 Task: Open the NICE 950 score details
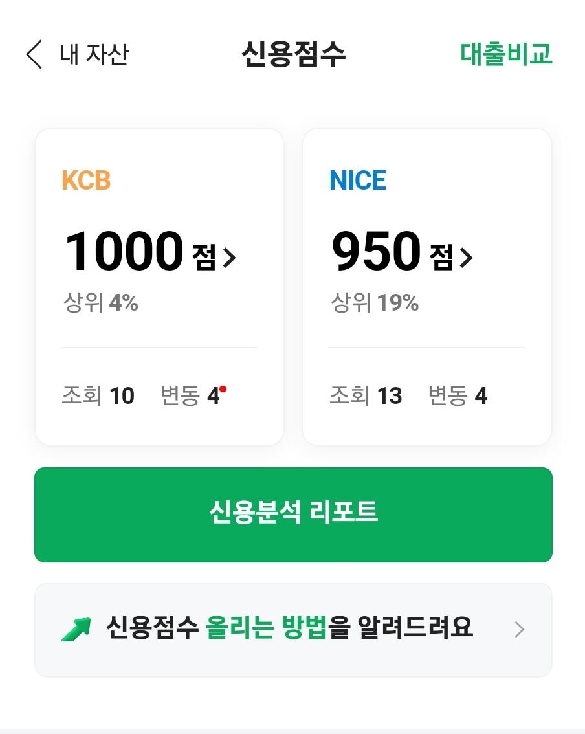(376, 251)
